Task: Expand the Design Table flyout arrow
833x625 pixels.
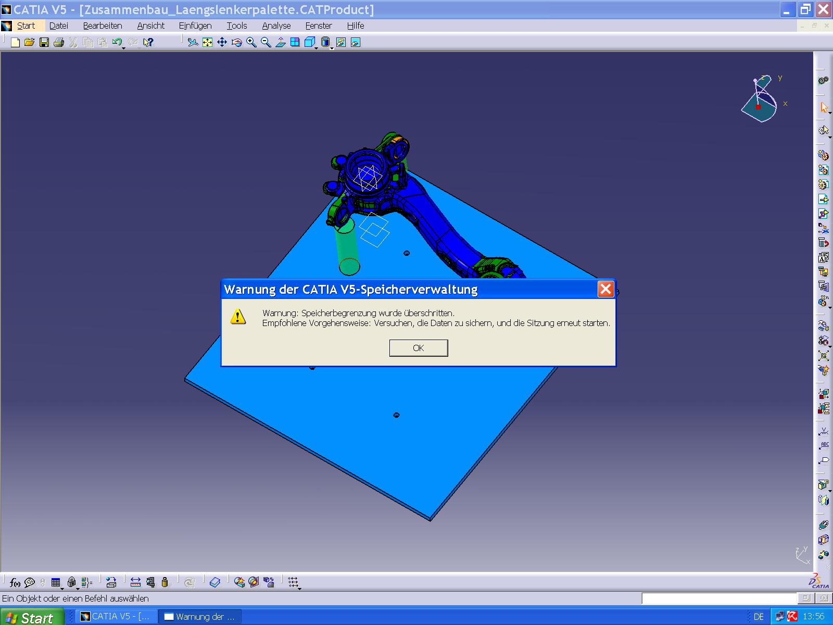Action: 62,588
